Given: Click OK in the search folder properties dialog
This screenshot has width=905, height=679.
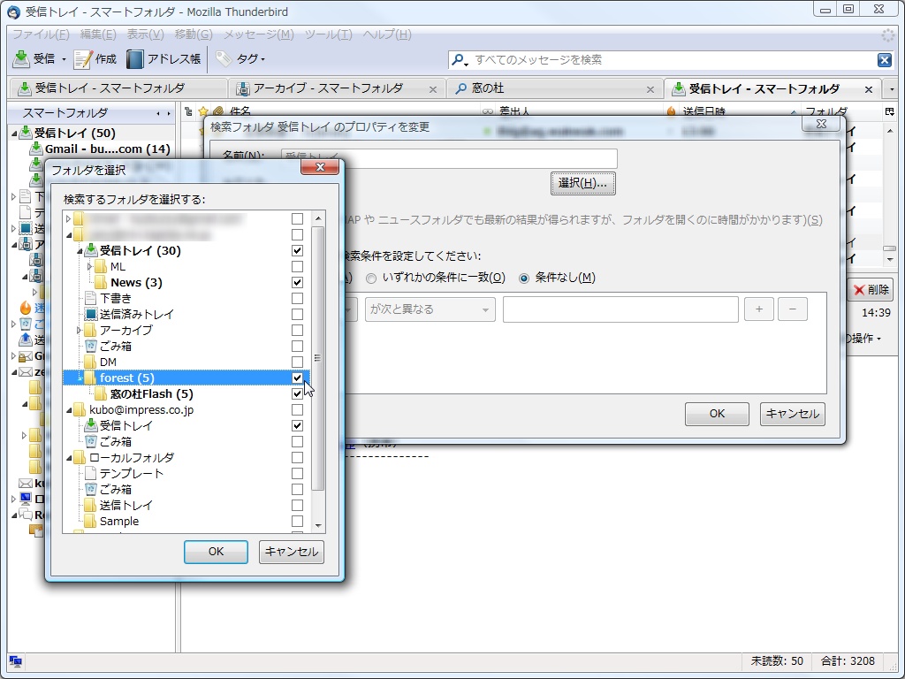Looking at the screenshot, I should tap(717, 414).
